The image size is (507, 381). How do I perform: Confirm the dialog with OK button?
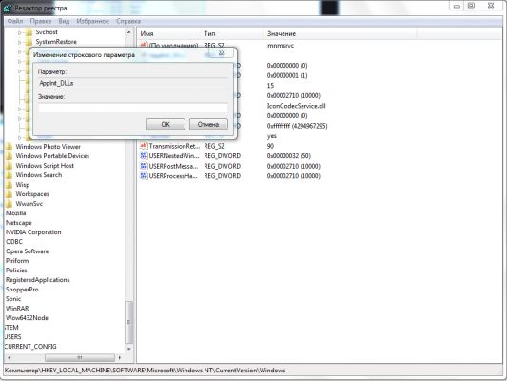point(166,124)
